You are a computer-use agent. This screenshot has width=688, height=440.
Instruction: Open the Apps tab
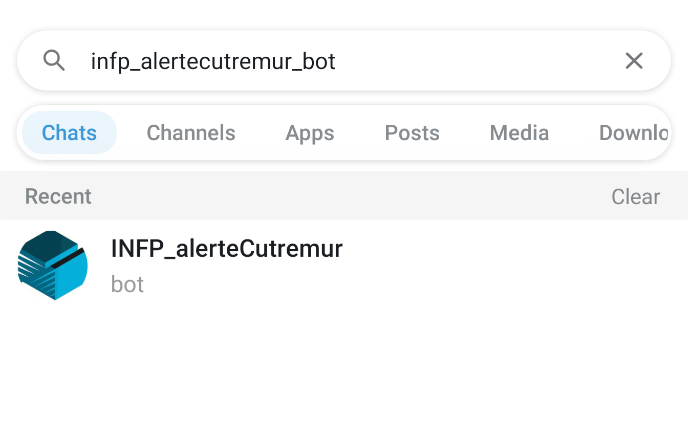point(310,133)
